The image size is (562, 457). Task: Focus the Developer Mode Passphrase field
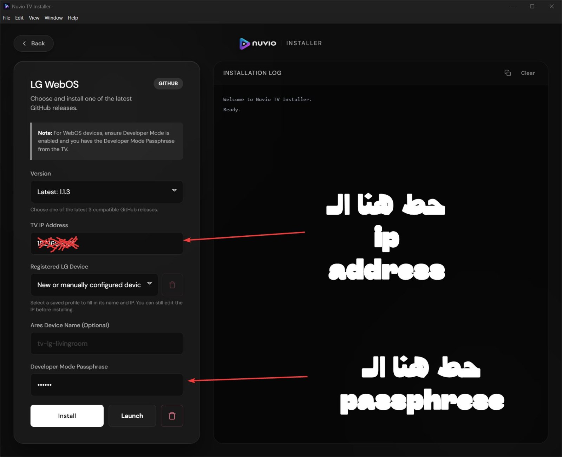point(106,385)
